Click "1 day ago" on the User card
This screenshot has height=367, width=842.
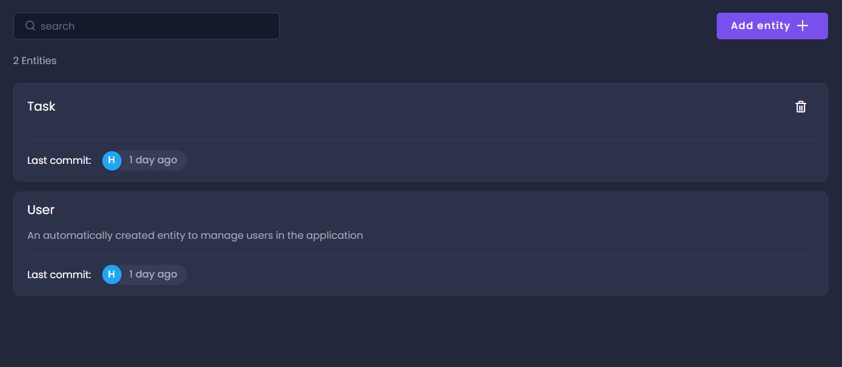coord(153,274)
